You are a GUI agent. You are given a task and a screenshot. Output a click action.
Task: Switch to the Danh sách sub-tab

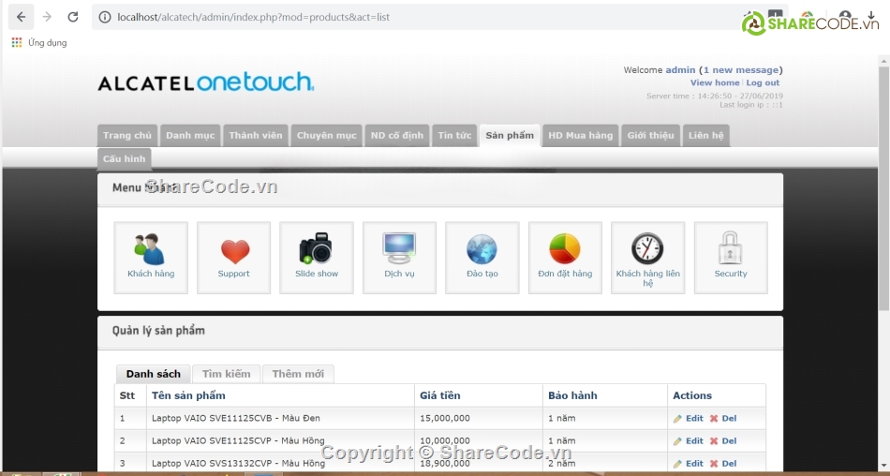[x=154, y=374]
